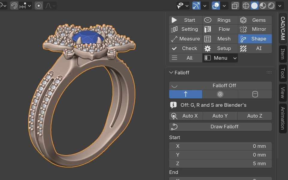
Task: Select the Setting category button
Action: click(x=185, y=29)
